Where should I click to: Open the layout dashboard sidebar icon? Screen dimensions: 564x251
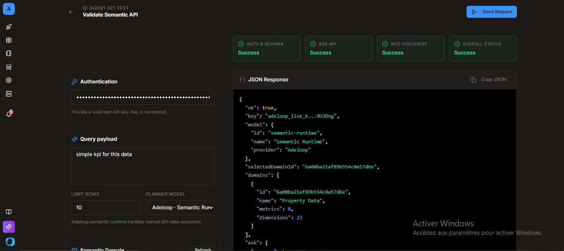click(9, 67)
